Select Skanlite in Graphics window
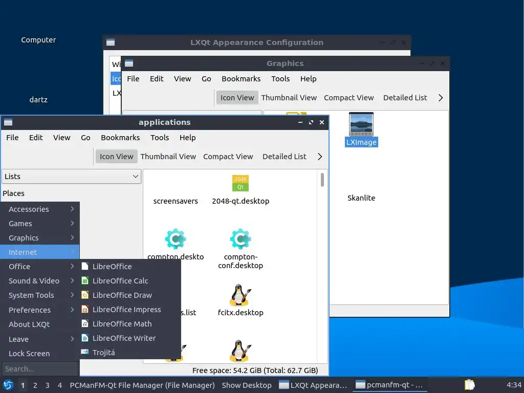 361,198
